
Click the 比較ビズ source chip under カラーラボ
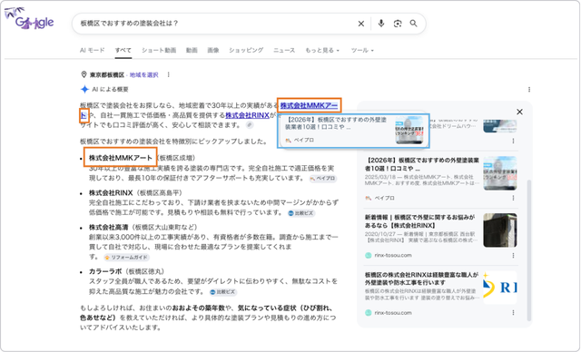point(222,291)
